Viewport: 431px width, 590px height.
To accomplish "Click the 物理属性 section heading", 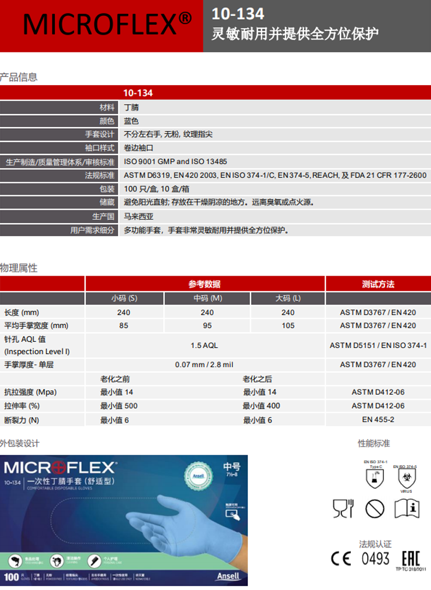I will [x=19, y=268].
